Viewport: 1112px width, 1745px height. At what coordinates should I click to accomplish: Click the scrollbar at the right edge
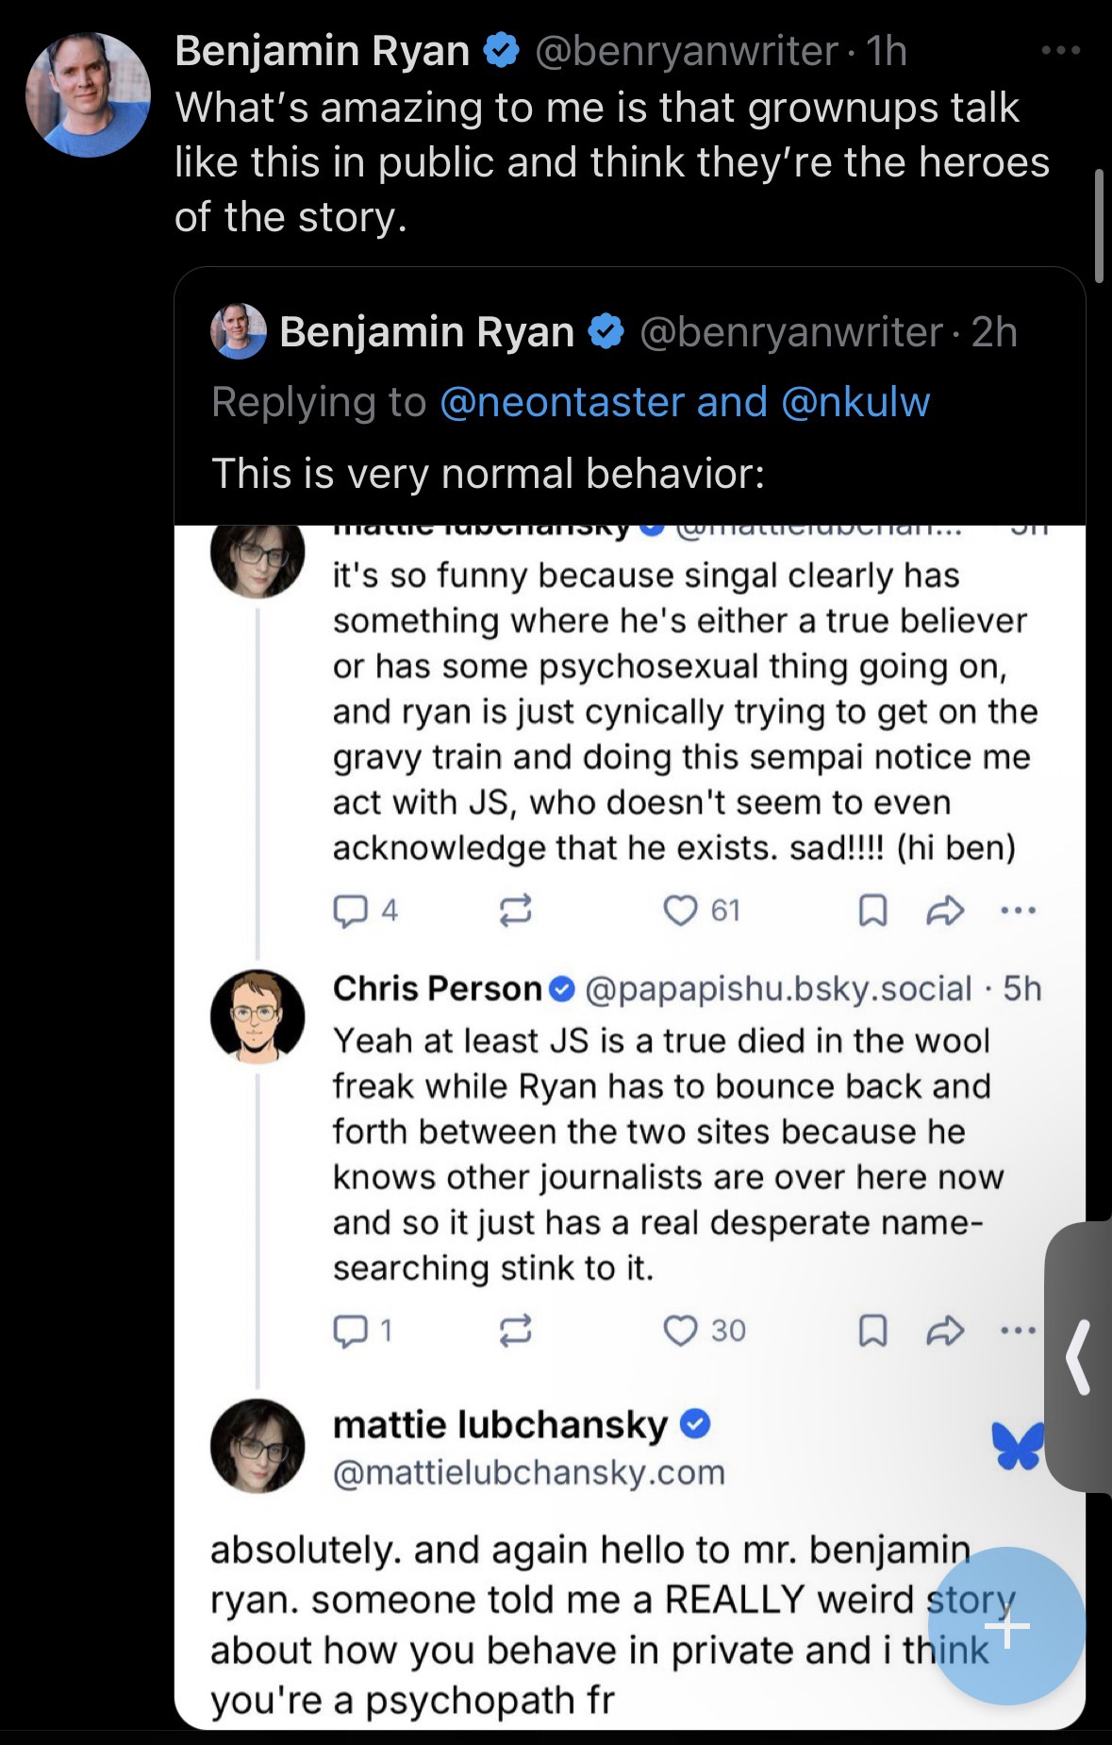tap(1098, 227)
